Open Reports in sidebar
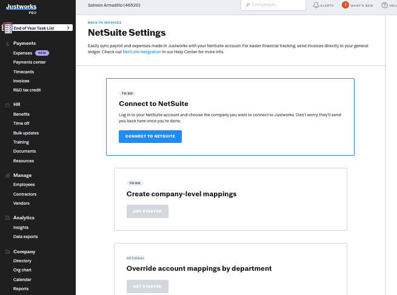The width and height of the screenshot is (397, 295). click(21, 289)
